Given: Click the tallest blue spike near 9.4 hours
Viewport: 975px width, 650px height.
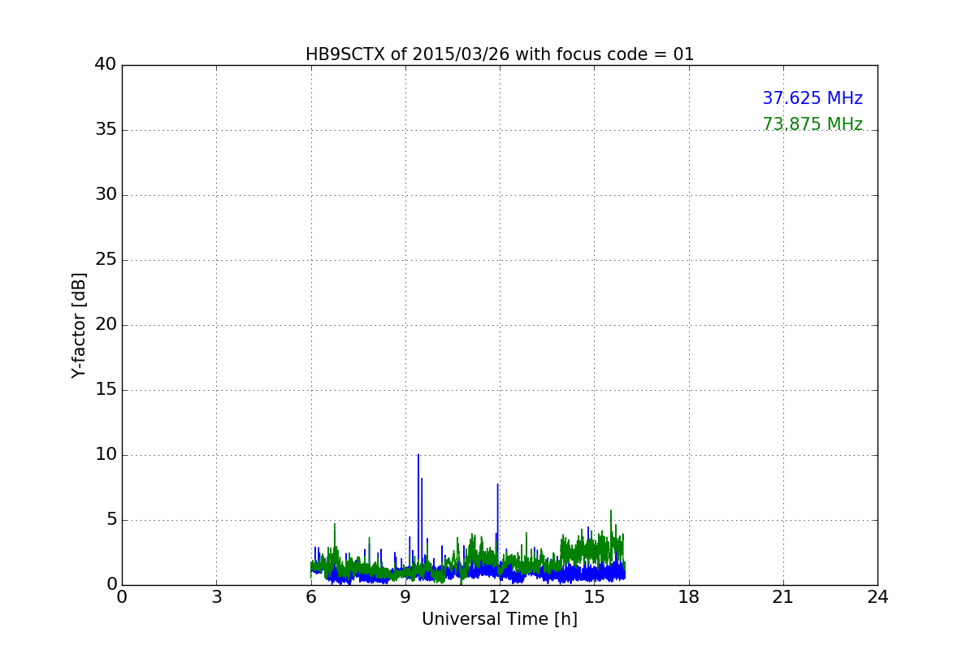Looking at the screenshot, I should click(418, 455).
